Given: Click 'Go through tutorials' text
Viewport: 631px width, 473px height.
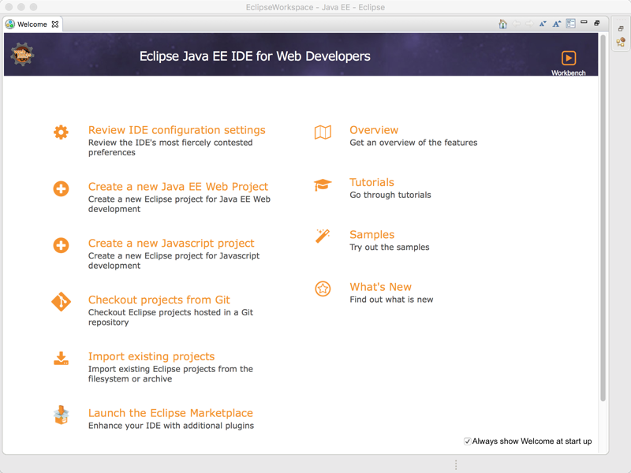Looking at the screenshot, I should (390, 195).
